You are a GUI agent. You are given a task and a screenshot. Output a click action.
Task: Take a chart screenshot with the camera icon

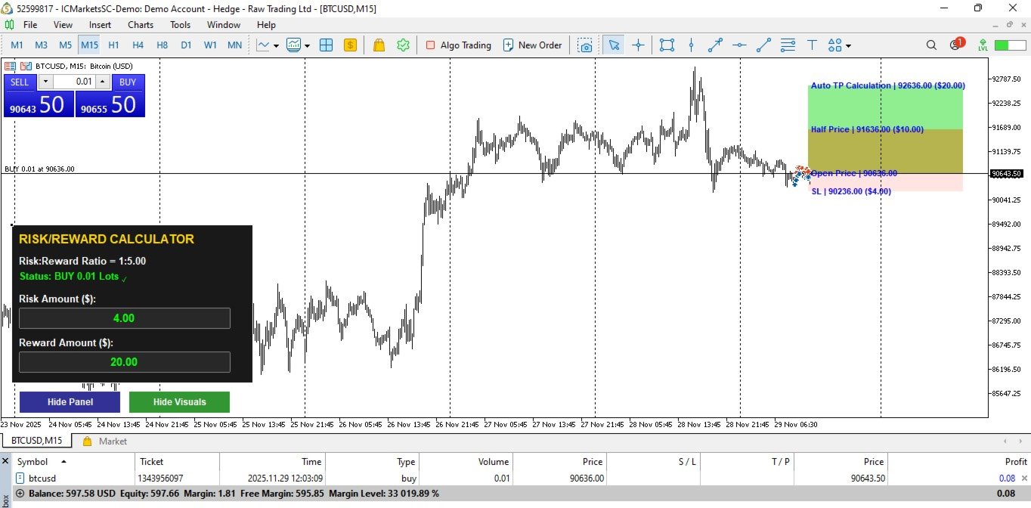pos(585,45)
